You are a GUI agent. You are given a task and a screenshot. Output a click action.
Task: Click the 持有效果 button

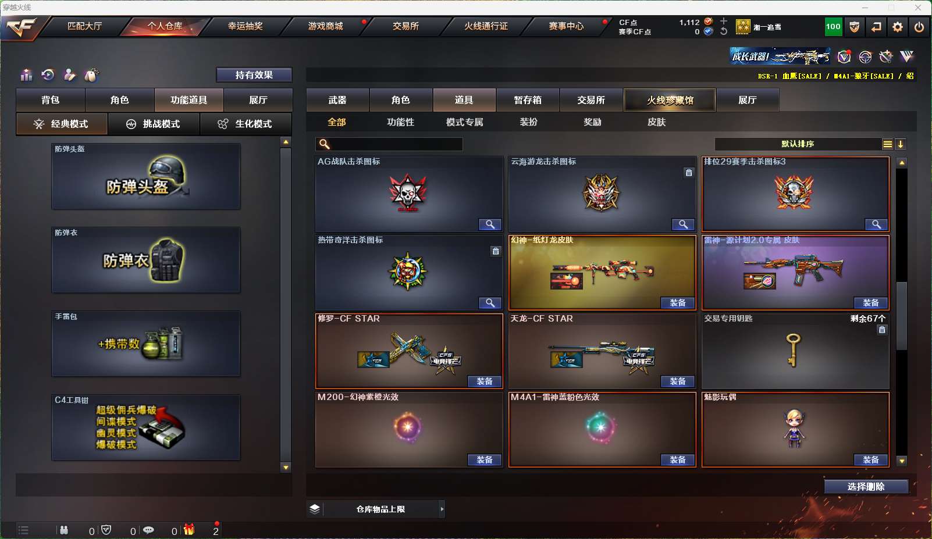(x=254, y=75)
